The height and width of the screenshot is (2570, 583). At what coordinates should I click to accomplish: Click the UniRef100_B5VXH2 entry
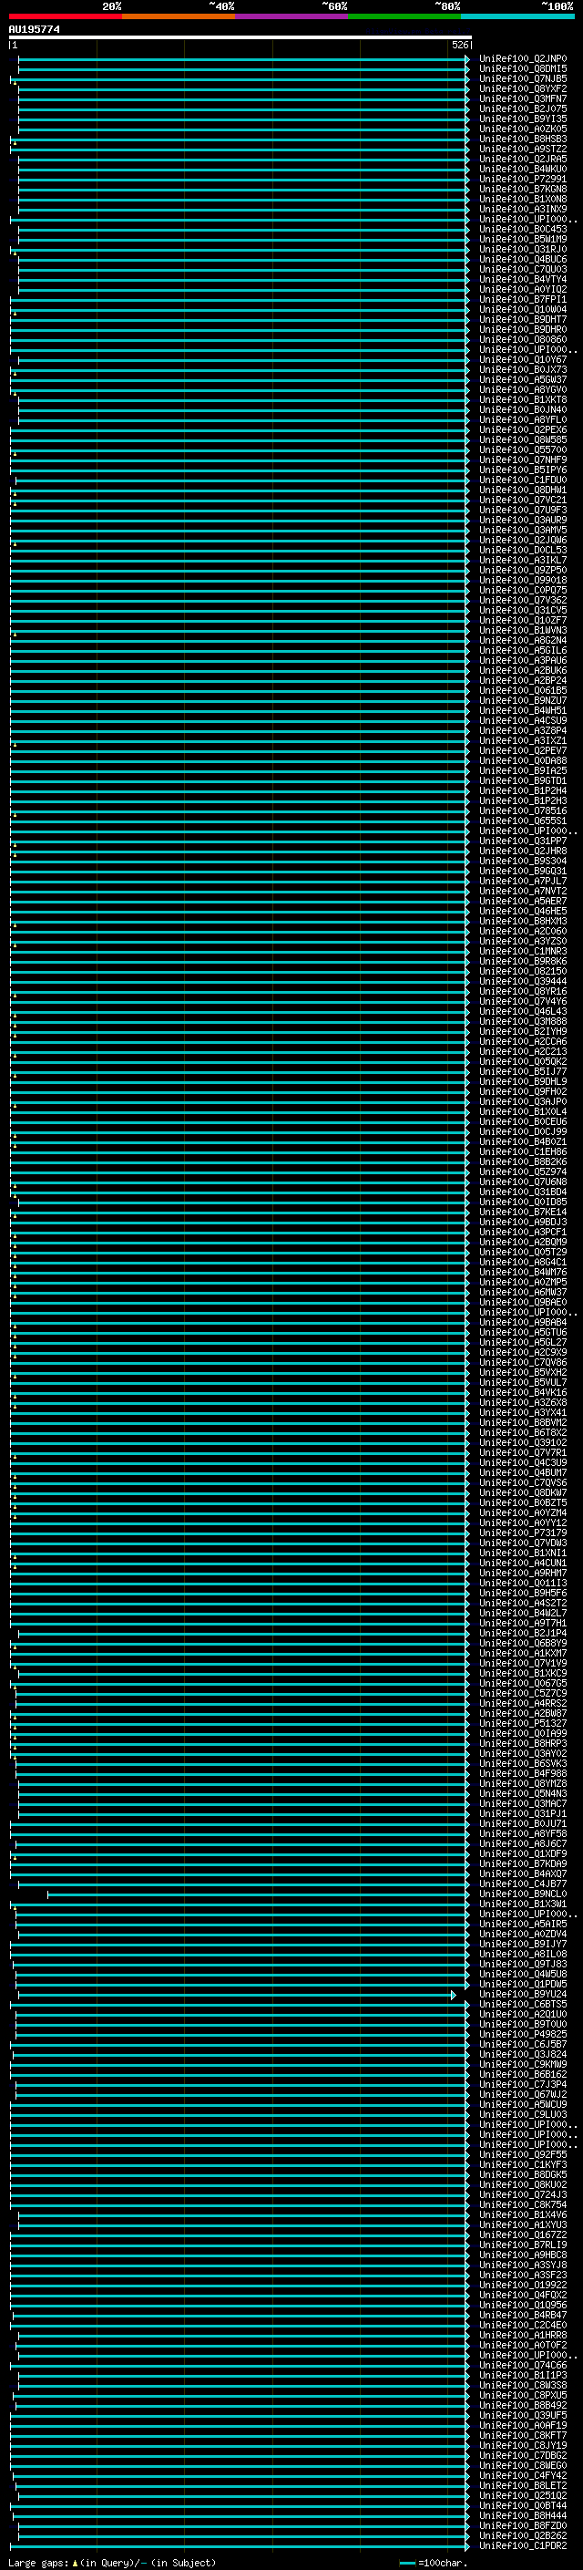[523, 1372]
